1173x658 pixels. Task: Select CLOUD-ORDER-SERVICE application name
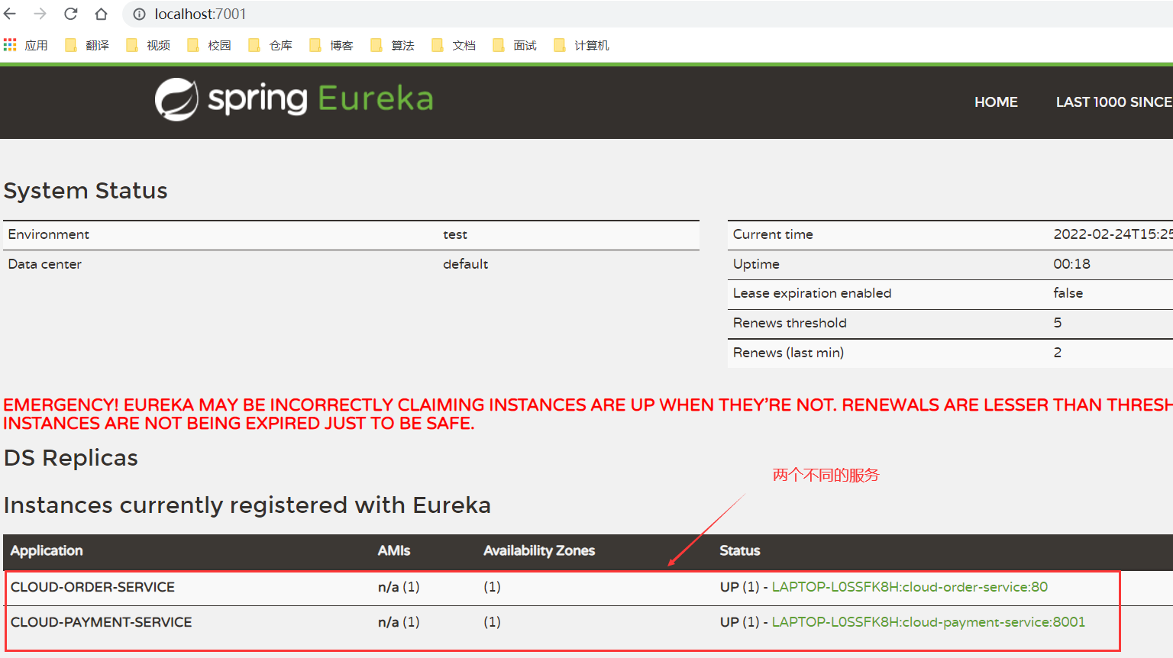click(x=92, y=587)
